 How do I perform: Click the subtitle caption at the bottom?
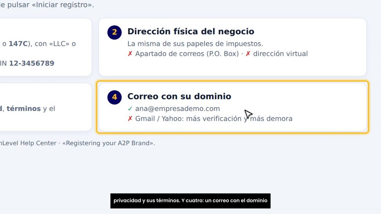click(190, 201)
